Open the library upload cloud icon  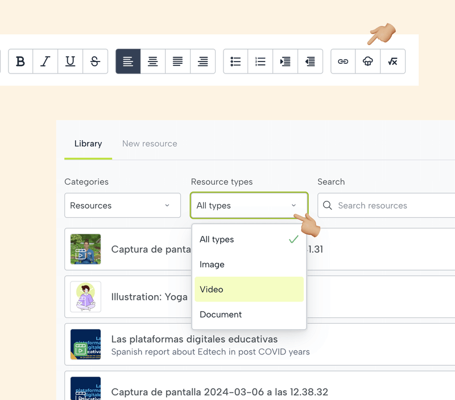point(368,62)
